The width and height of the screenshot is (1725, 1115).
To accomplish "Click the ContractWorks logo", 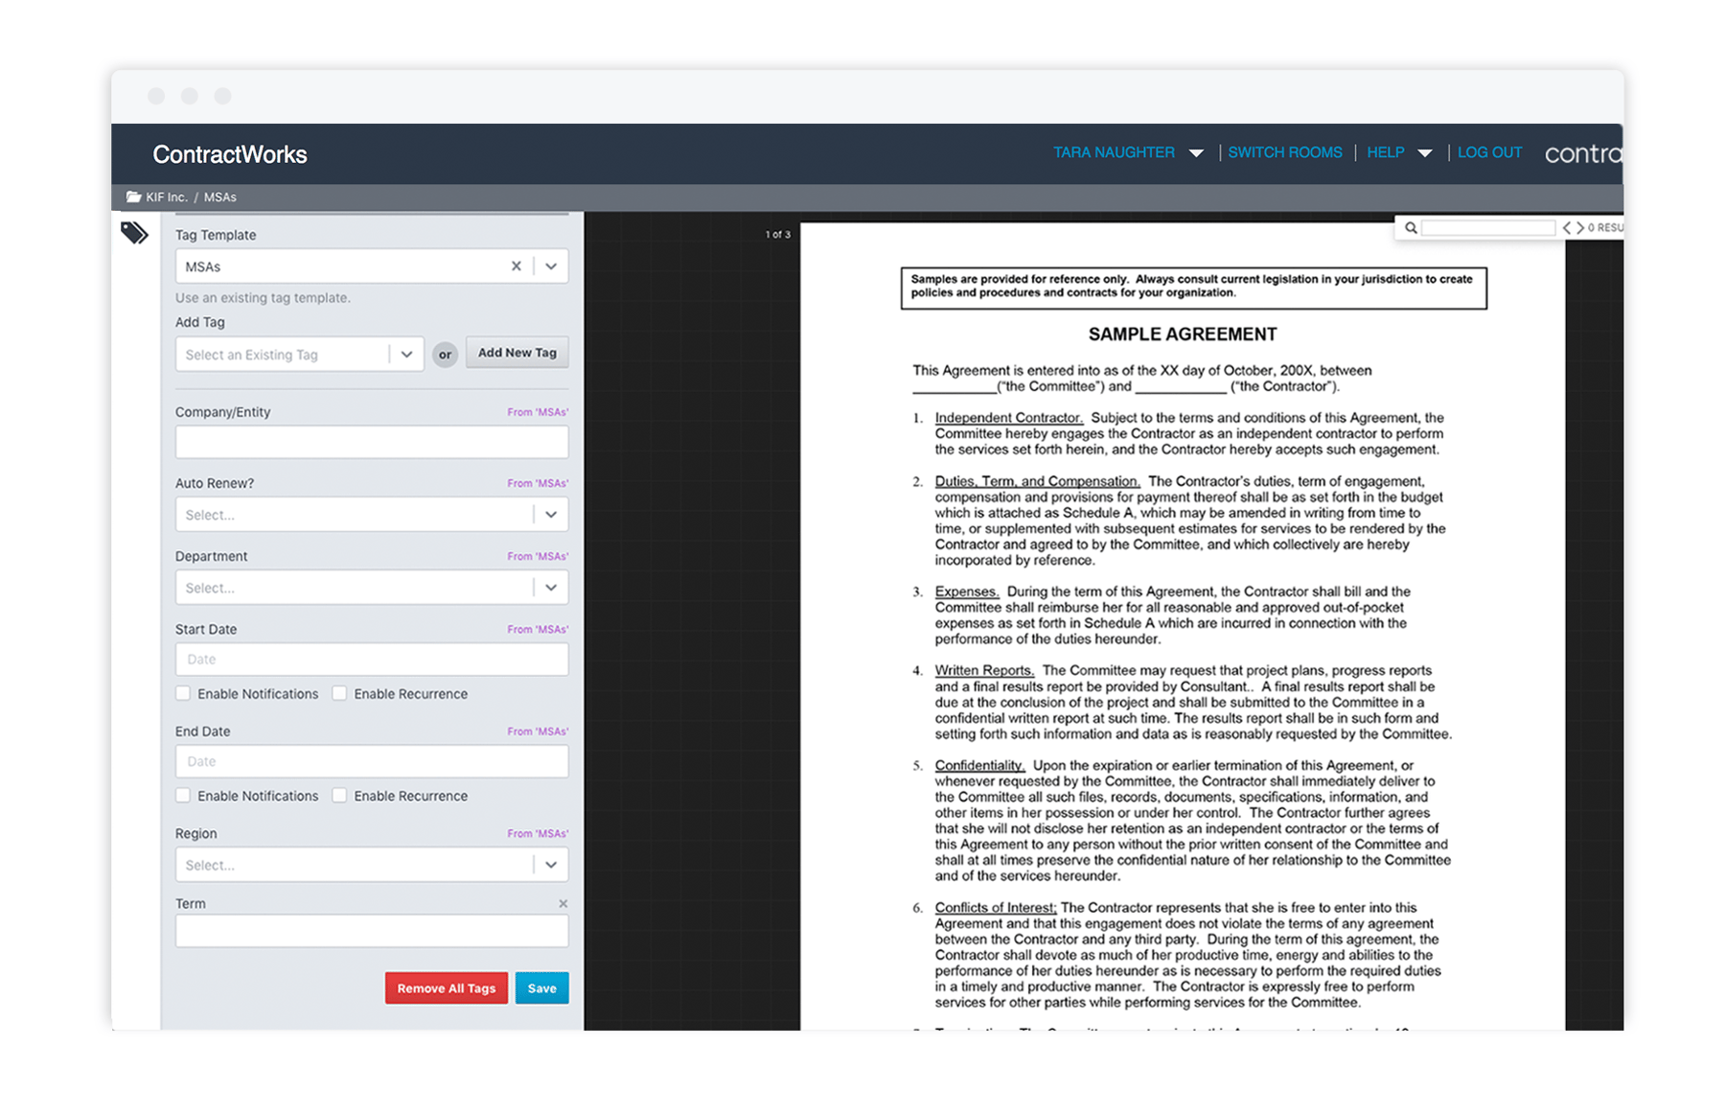I will pos(230,154).
